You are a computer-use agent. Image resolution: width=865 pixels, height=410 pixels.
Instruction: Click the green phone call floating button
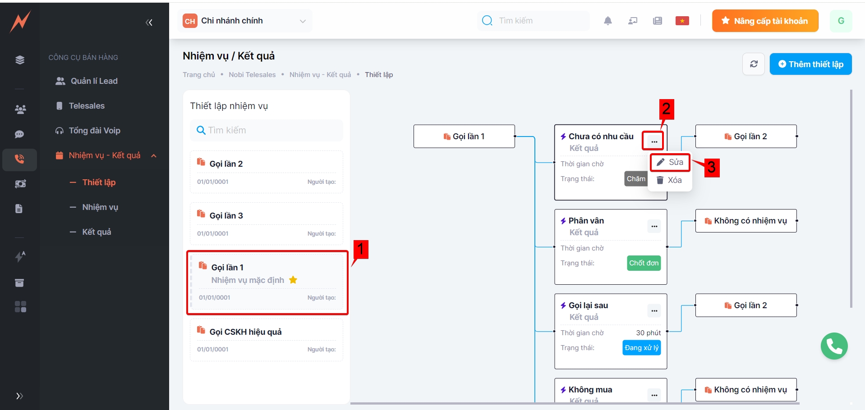834,346
